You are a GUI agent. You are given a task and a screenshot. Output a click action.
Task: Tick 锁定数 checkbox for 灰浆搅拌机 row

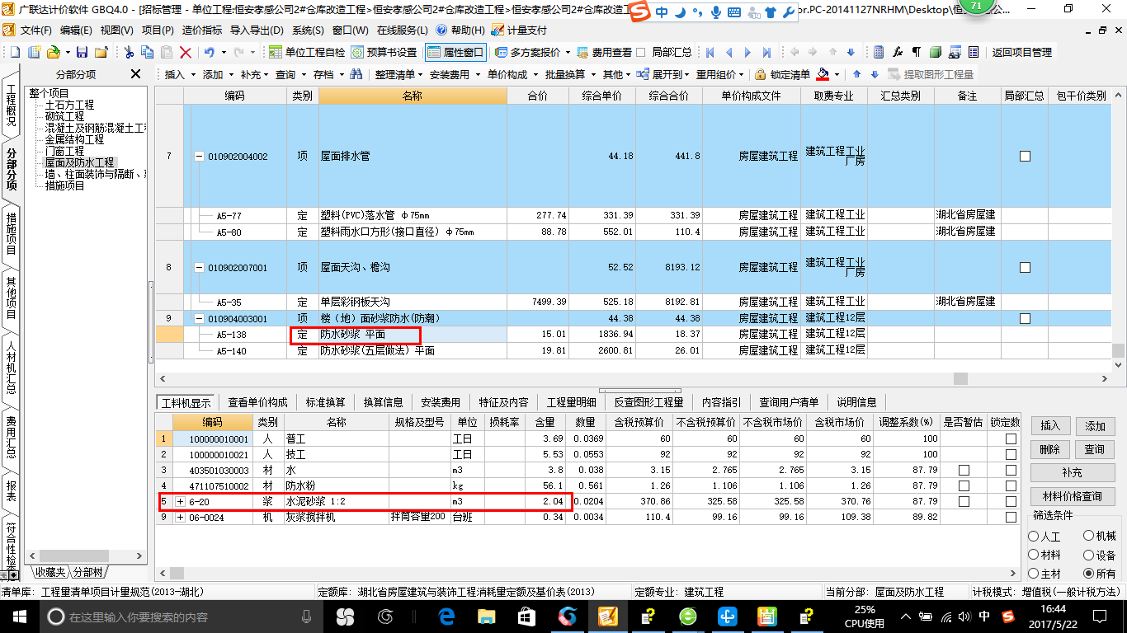tap(1011, 517)
